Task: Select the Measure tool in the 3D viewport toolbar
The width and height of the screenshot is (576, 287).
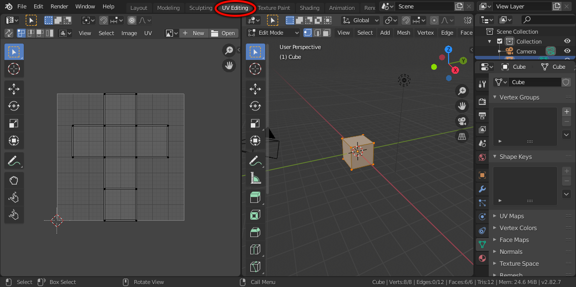Action: (x=255, y=178)
